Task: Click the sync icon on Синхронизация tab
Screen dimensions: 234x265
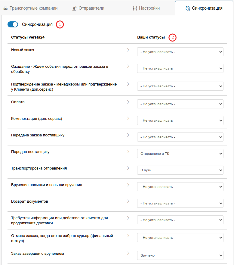Action: (x=188, y=8)
